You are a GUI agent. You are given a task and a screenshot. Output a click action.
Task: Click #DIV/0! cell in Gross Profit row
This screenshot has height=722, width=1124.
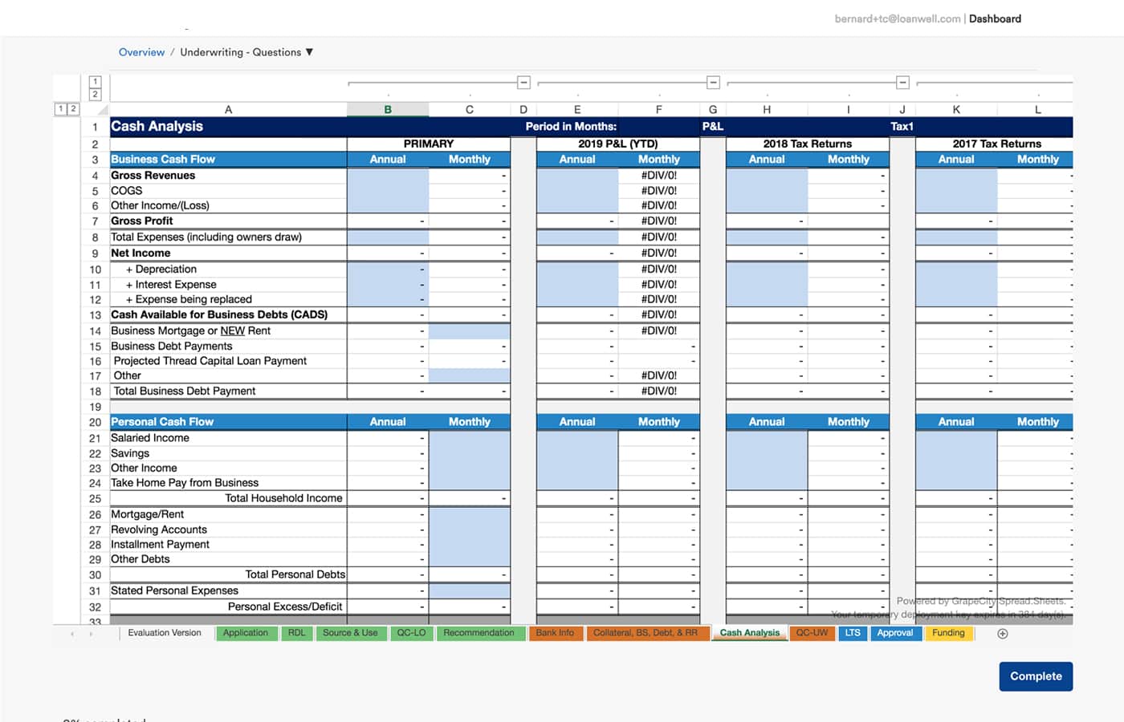pos(659,221)
